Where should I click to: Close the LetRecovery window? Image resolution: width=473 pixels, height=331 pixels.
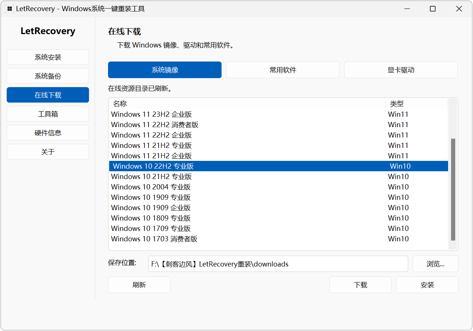(459, 9)
